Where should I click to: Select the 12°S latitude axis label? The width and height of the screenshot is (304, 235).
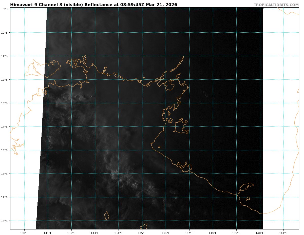tap(5, 80)
